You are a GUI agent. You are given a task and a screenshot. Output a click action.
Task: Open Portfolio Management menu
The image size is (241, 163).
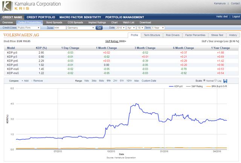pos(125,17)
